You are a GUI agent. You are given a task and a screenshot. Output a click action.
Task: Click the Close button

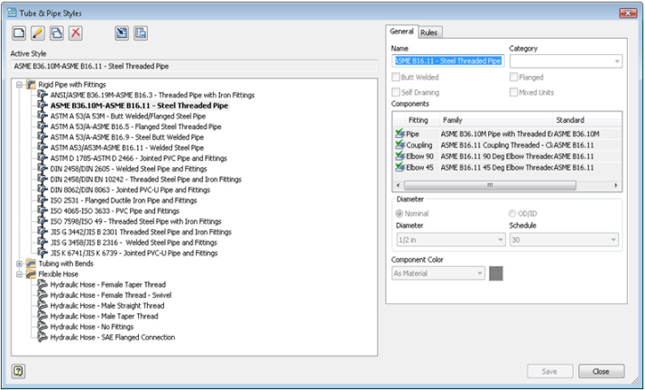point(601,371)
